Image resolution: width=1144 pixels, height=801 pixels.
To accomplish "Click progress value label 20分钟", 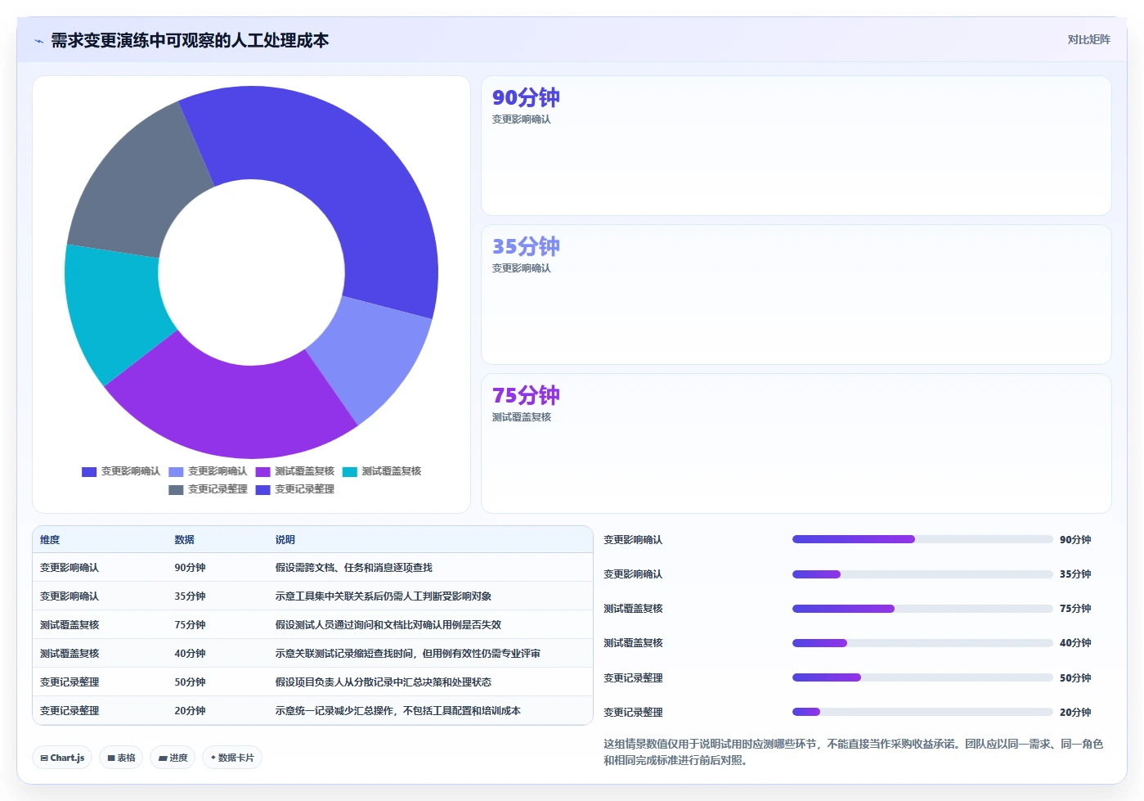I will click(1075, 713).
